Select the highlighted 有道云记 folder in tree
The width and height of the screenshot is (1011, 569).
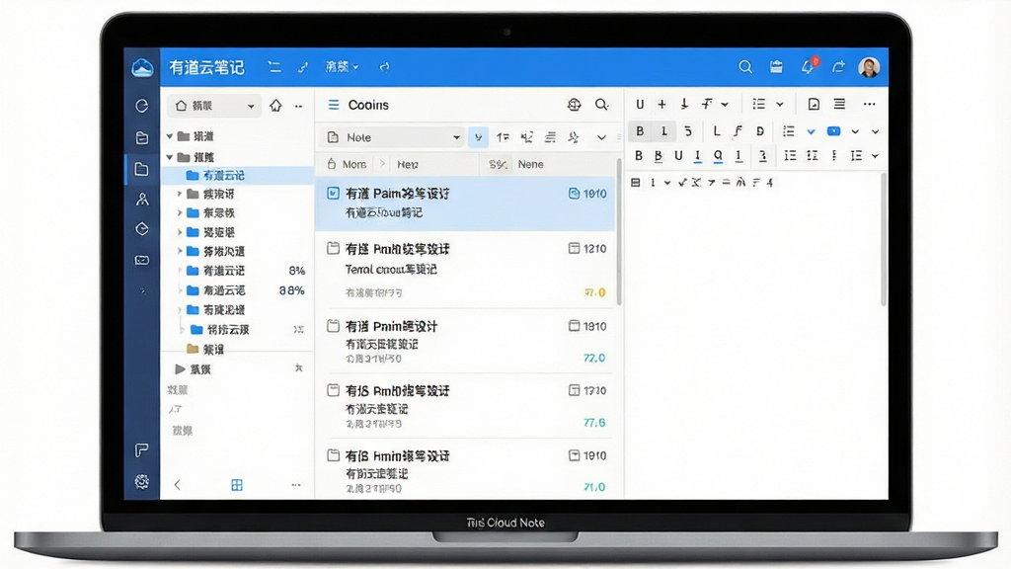(x=237, y=176)
